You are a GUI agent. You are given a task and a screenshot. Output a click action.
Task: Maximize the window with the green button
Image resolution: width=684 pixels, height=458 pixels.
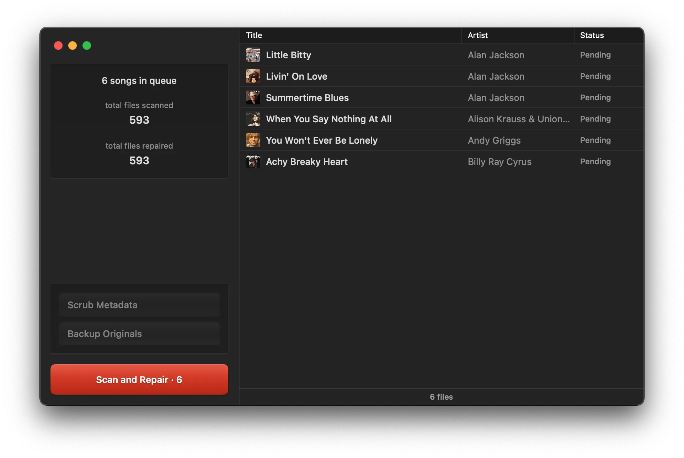[87, 46]
